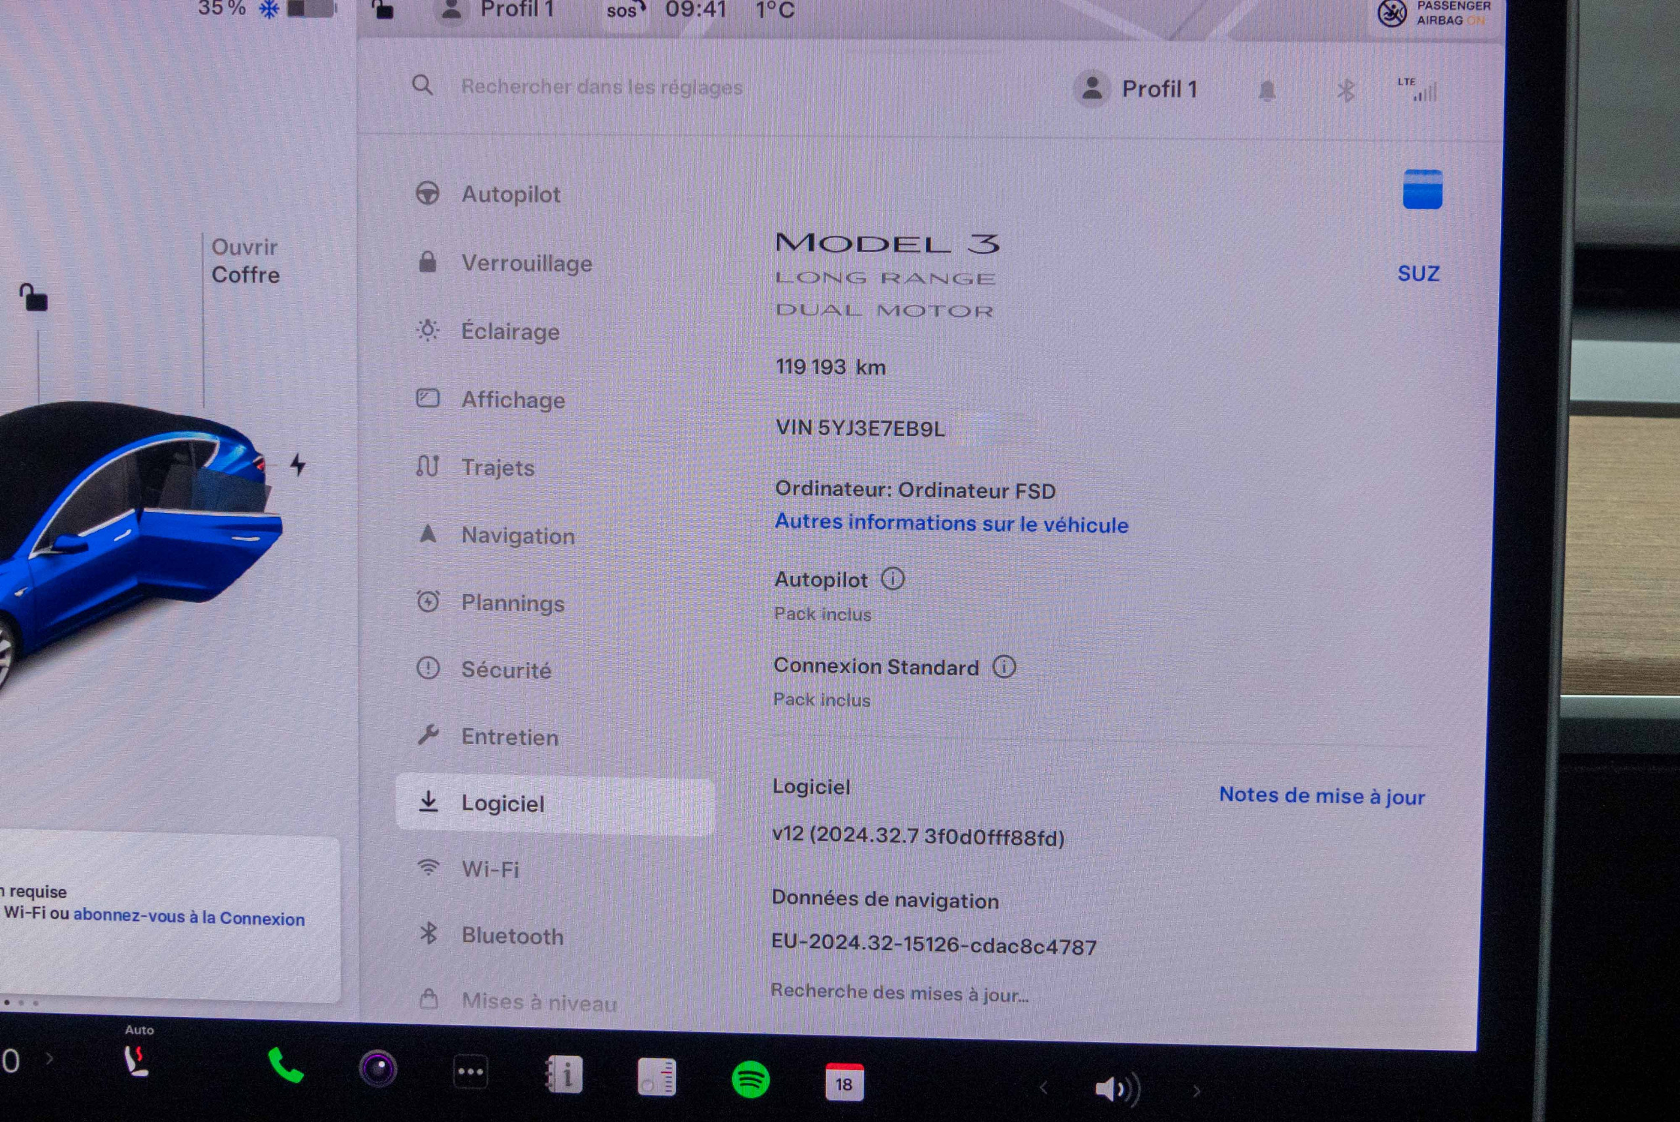Screen dimensions: 1680x1122
Task: Open Notes de mise à jour
Action: click(x=1322, y=796)
